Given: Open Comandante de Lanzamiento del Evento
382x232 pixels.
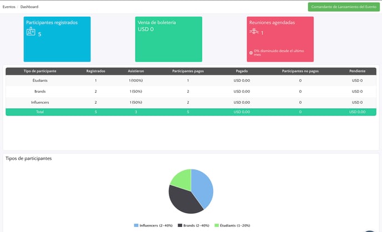Looking at the screenshot, I should (343, 7).
